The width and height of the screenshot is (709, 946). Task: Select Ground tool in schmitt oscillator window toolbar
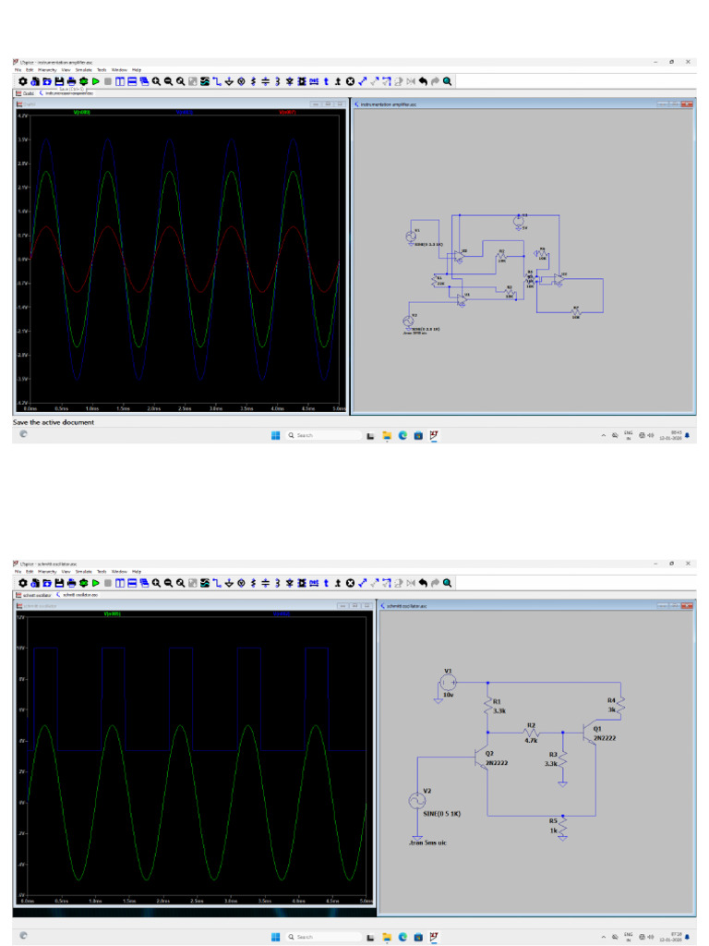[229, 583]
